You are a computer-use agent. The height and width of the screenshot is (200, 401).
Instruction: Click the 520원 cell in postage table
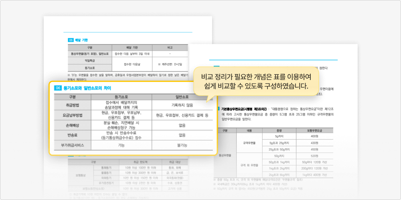pos(314,155)
